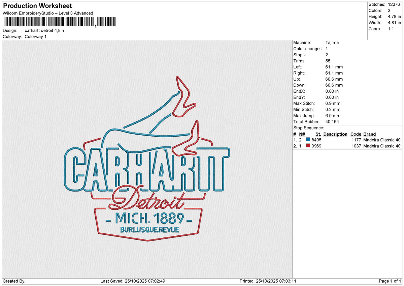
Task: Click the 'Colorway 1' value
Action: click(36, 36)
